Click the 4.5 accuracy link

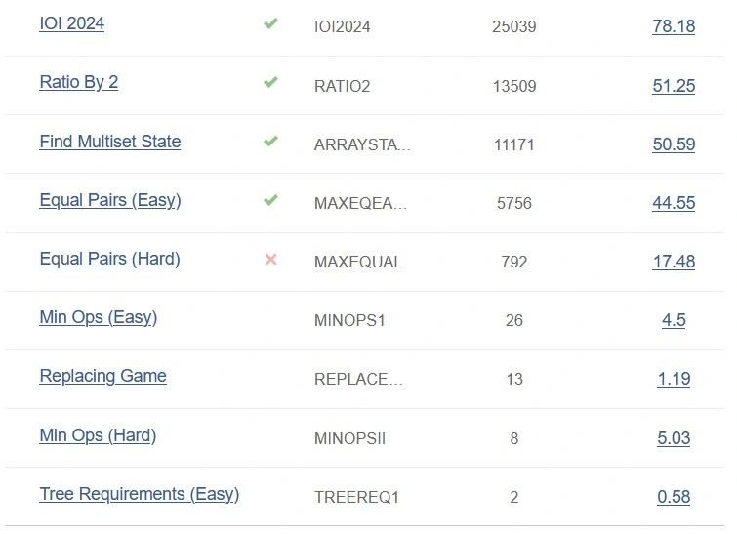[674, 320]
